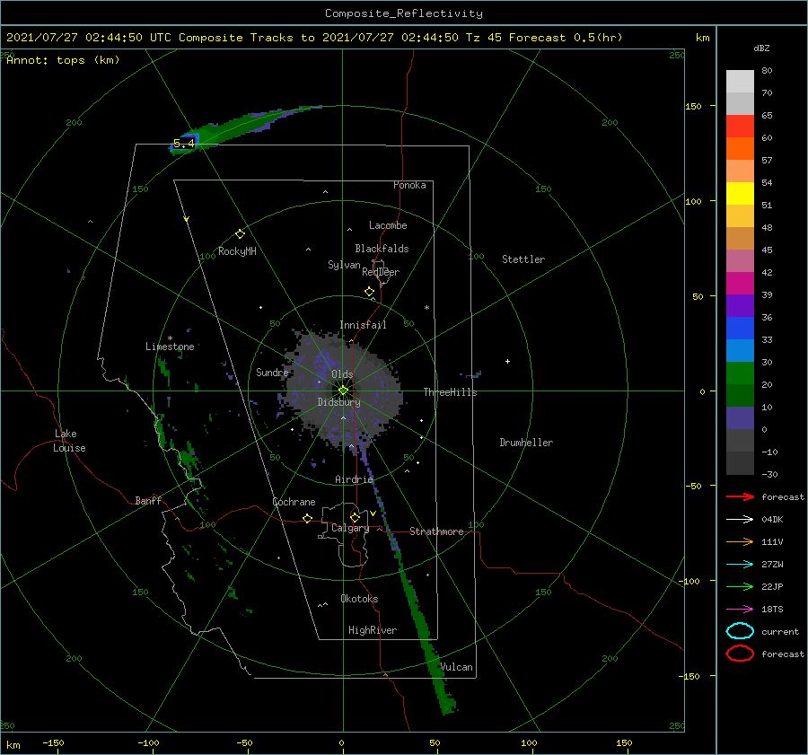Click the red forecast ellipse icon
The image size is (808, 755).
click(x=740, y=654)
